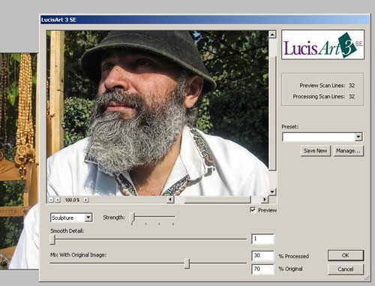Toggle the Preview checkbox

click(x=253, y=210)
